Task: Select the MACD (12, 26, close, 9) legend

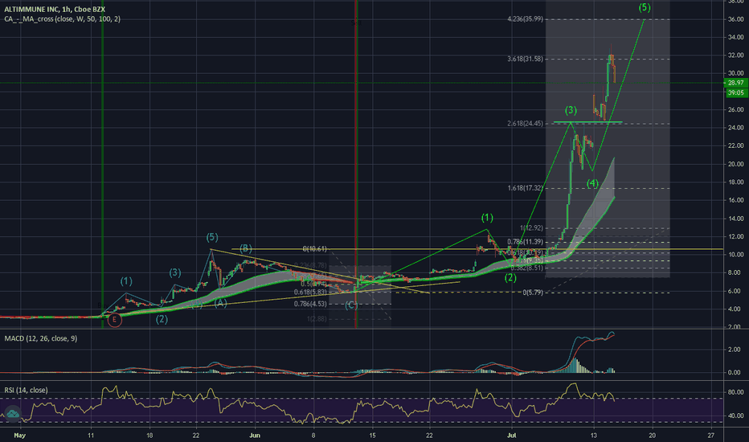Action: click(x=41, y=338)
